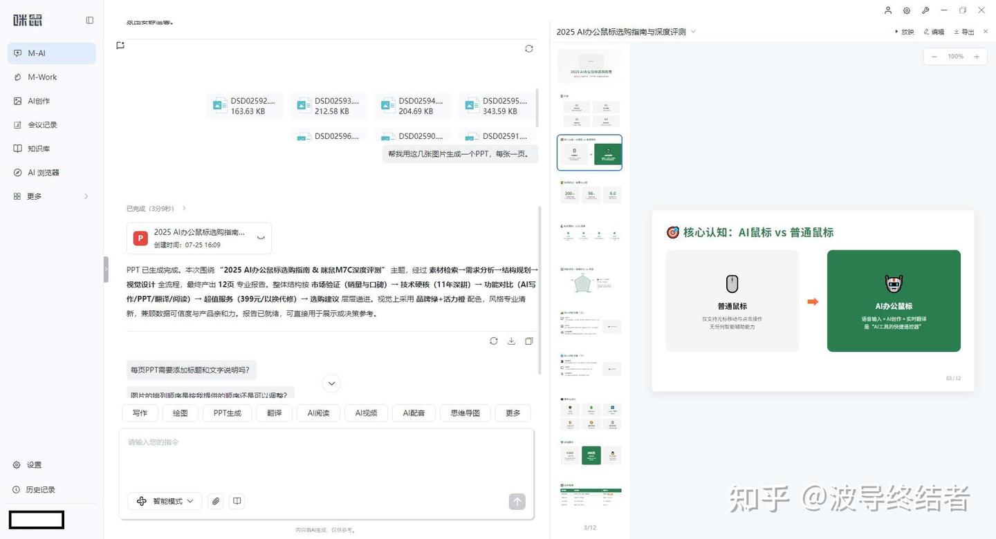Select the sixth slide thumbnail with radar chart
This screenshot has width=996, height=539.
pos(589,283)
